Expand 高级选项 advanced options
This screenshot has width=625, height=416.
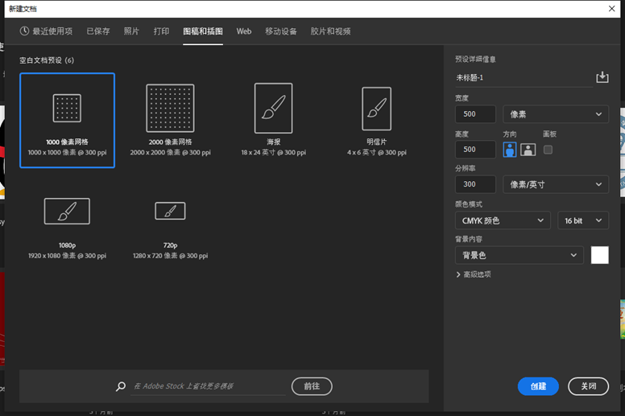point(474,274)
